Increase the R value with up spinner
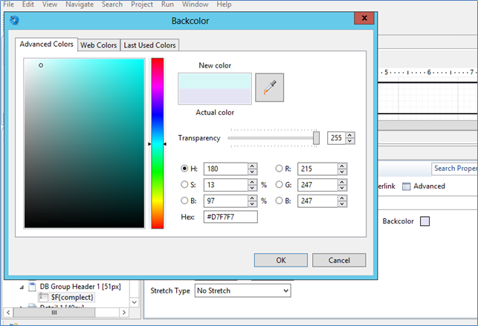 tap(342, 166)
